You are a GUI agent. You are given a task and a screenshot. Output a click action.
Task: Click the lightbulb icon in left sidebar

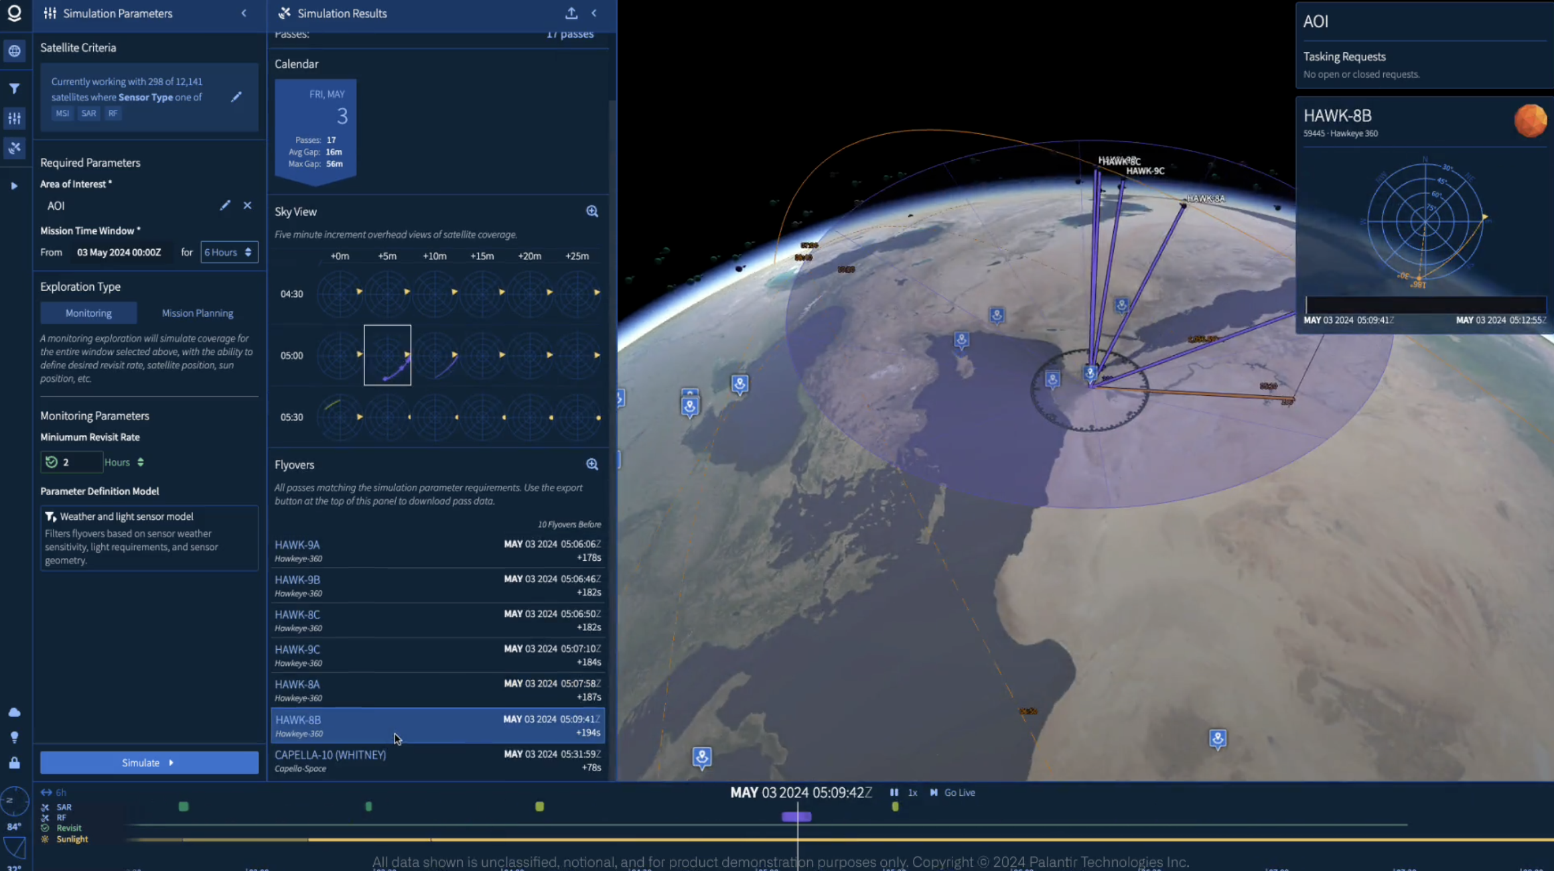pos(14,738)
